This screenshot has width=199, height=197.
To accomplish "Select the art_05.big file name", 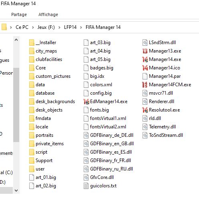I will coord(100,59).
